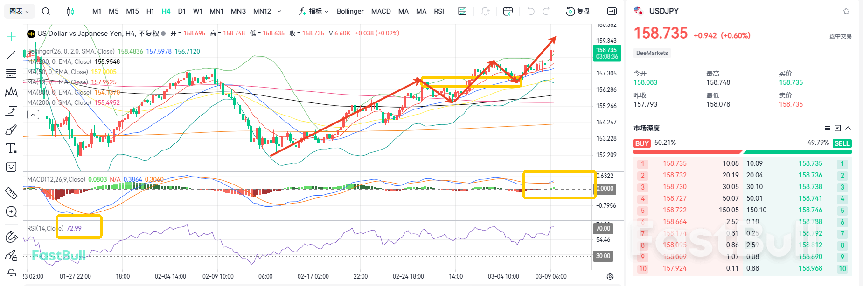Add the MACD indicator shortcut
This screenshot has width=863, height=286.
381,11
